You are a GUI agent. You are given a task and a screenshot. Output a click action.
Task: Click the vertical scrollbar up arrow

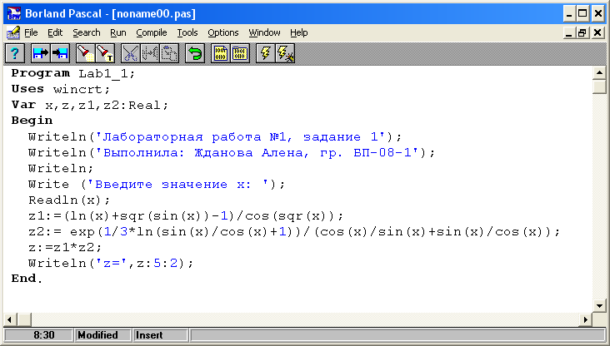(599, 72)
